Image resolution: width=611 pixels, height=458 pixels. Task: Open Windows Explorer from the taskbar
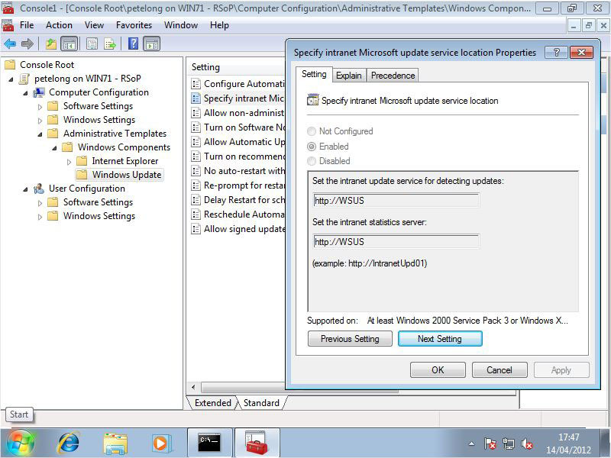click(x=115, y=443)
